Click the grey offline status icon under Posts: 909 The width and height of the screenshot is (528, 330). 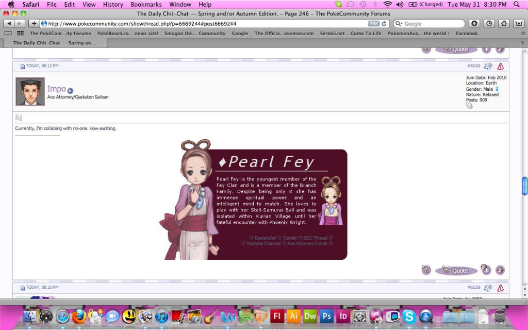tap(469, 106)
